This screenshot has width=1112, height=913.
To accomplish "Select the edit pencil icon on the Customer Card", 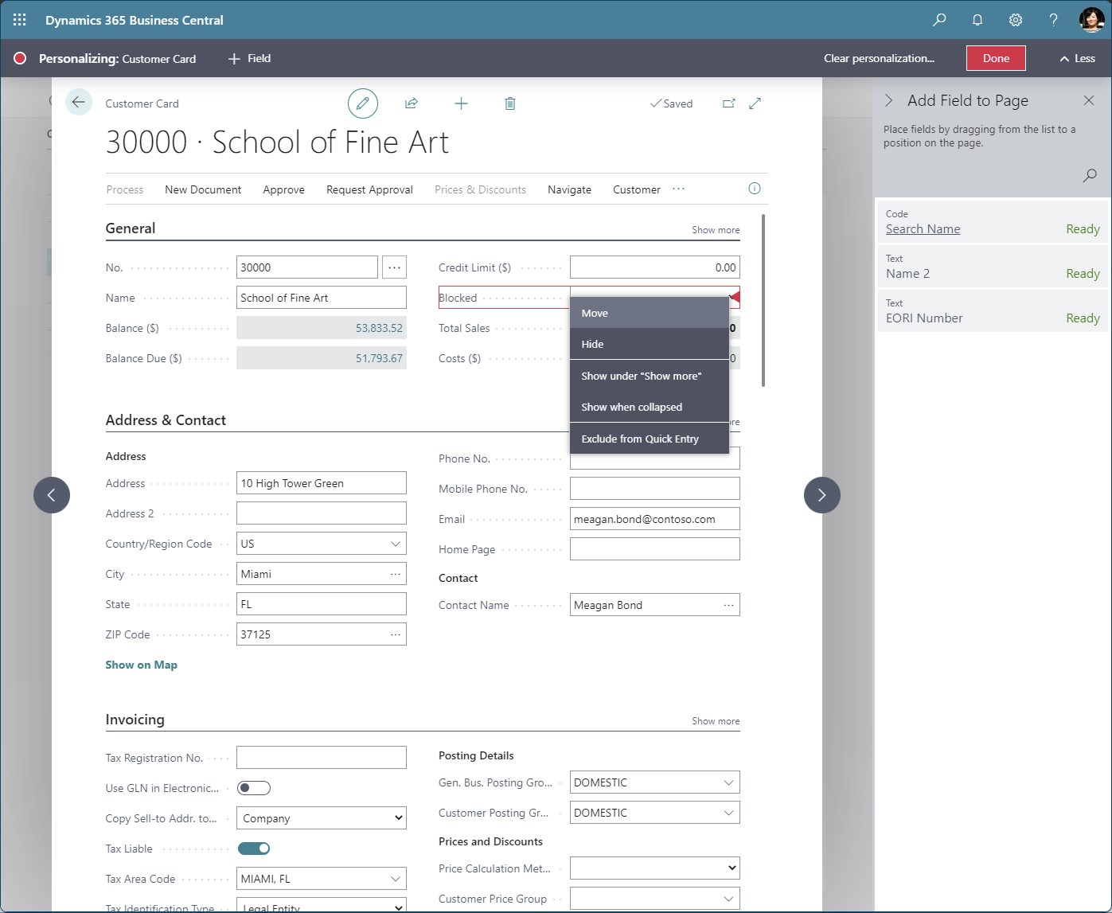I will [x=363, y=103].
